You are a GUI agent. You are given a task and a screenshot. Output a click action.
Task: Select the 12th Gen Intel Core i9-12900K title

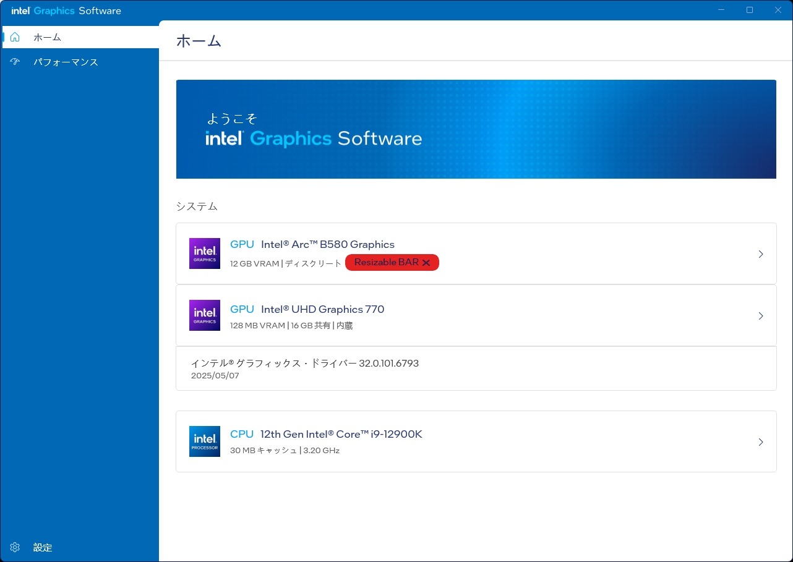(341, 434)
